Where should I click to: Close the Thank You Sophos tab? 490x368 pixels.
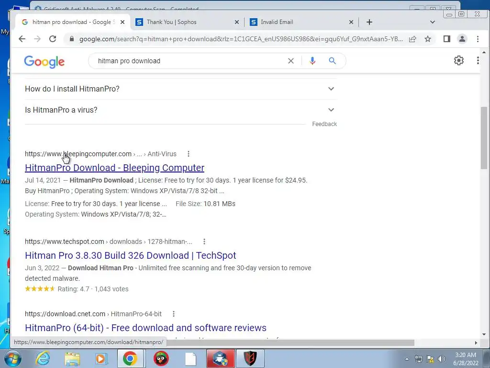(236, 22)
